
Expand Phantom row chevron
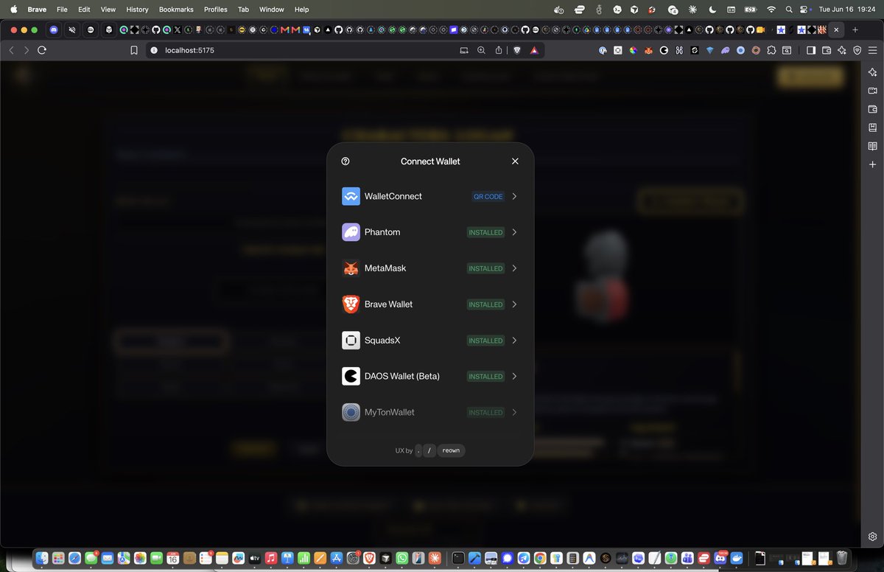coord(514,232)
